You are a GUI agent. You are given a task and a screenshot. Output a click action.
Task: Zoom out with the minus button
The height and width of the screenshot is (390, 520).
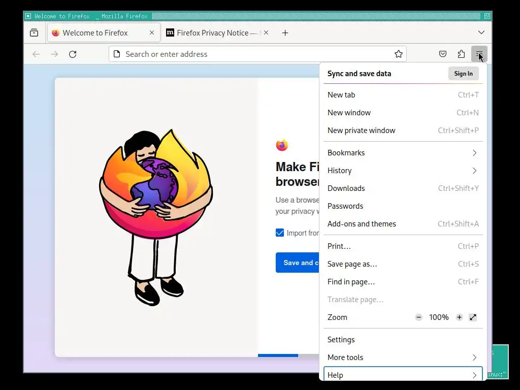(x=419, y=317)
